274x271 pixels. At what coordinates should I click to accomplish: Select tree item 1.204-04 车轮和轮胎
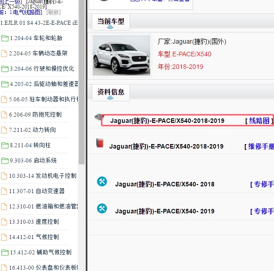(36, 38)
